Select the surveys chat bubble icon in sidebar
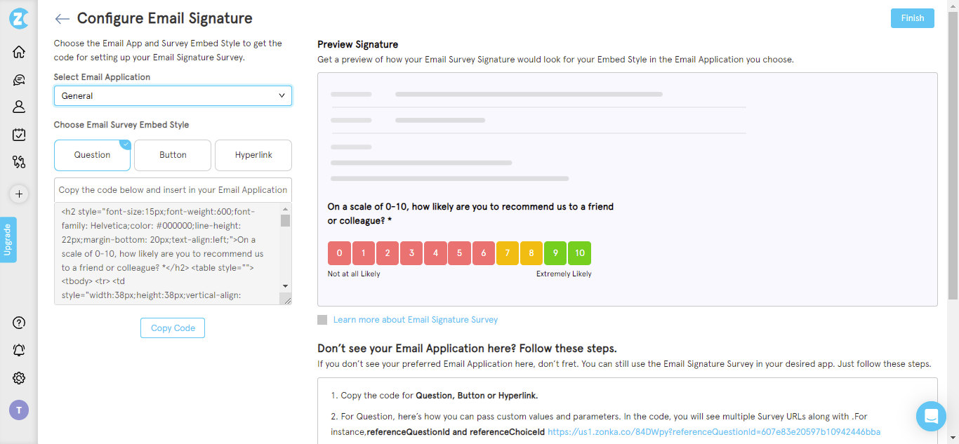959x444 pixels. pyautogui.click(x=19, y=79)
